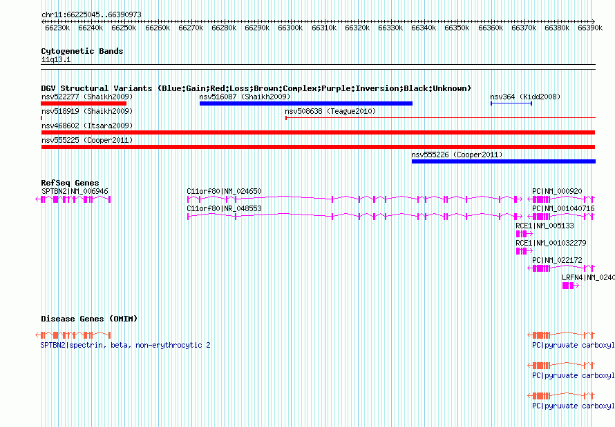Viewport: 615px width, 427px height.
Task: Click the SPTBN2|NM_006946 label
Action: [75, 191]
